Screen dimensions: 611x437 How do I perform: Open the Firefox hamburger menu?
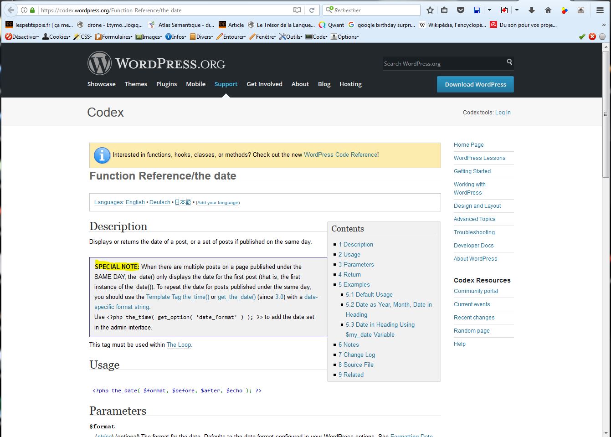point(600,10)
